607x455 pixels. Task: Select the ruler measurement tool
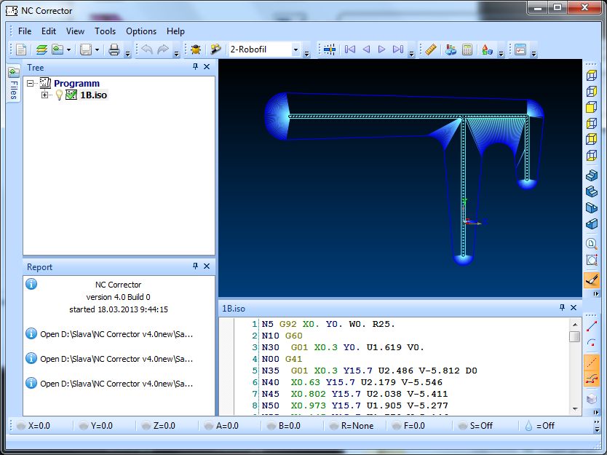[x=431, y=50]
